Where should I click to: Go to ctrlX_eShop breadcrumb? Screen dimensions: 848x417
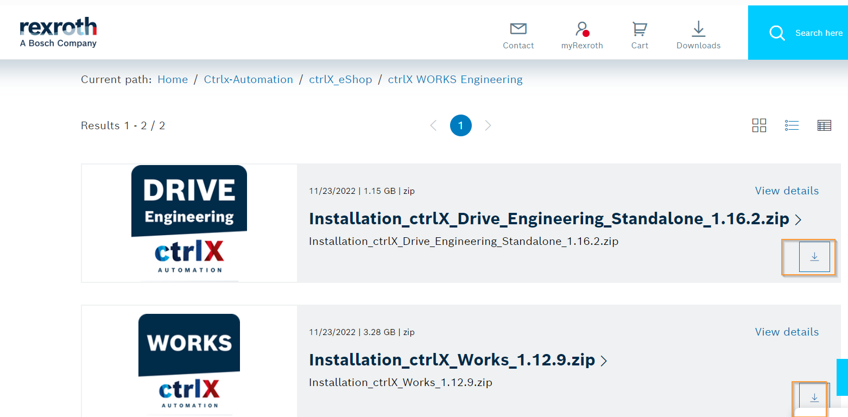(x=340, y=79)
